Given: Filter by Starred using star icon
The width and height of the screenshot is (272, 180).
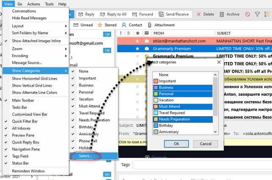Looking at the screenshot, I should pyautogui.click(x=100, y=25).
